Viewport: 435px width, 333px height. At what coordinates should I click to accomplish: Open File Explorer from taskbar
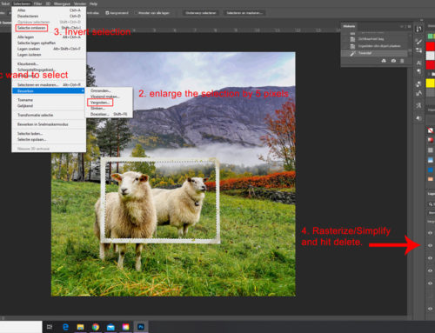(x=80, y=327)
